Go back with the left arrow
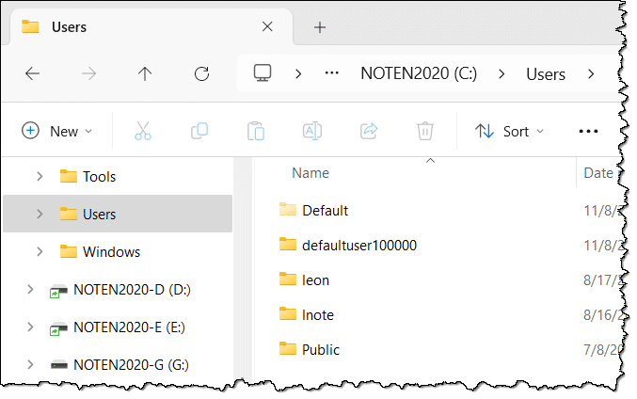 [x=32, y=73]
